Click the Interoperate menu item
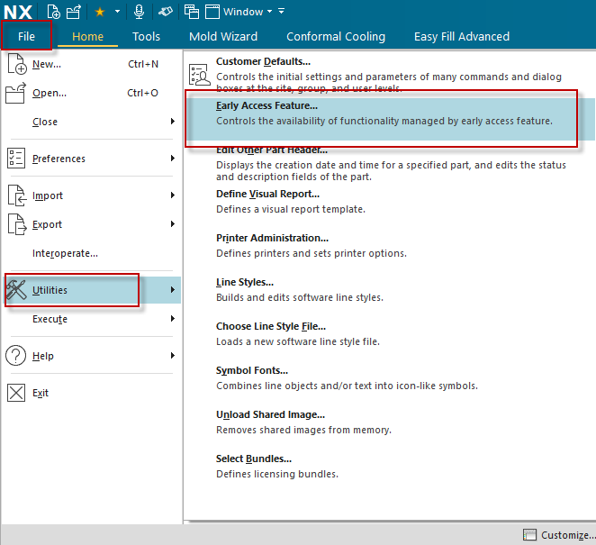 coord(65,253)
